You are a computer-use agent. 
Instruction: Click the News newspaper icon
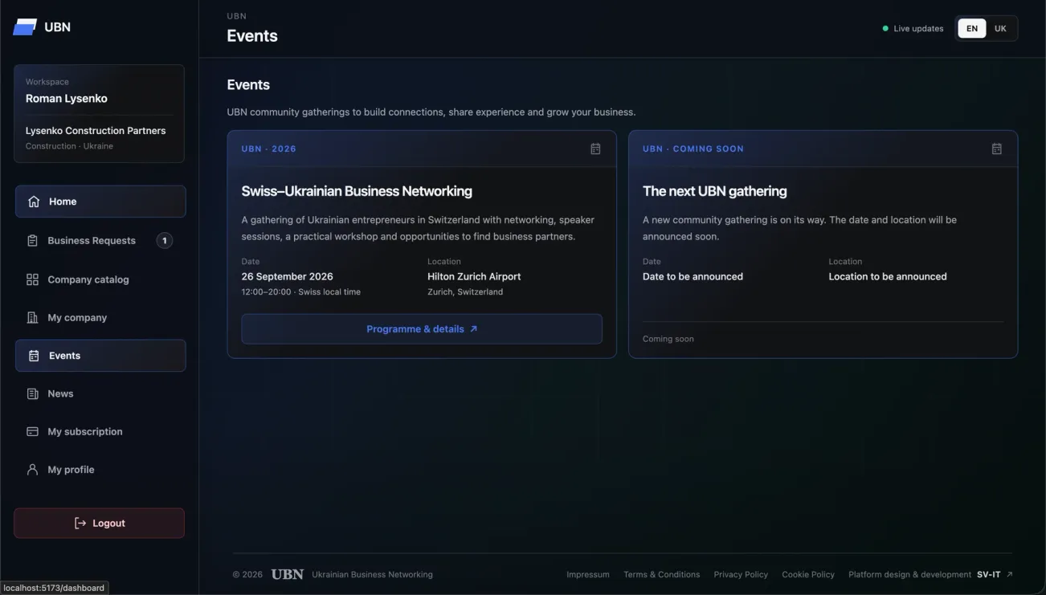[32, 393]
